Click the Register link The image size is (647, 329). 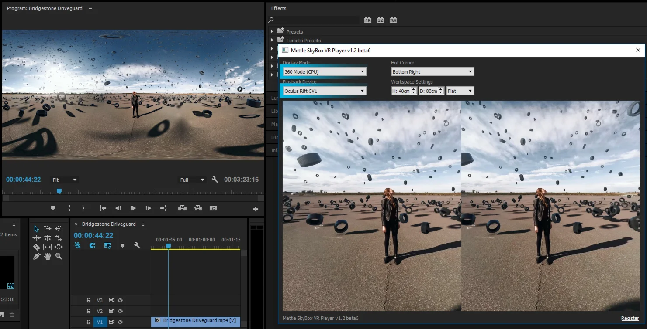[630, 318]
